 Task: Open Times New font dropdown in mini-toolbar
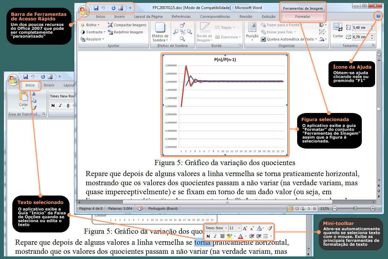tap(226, 228)
